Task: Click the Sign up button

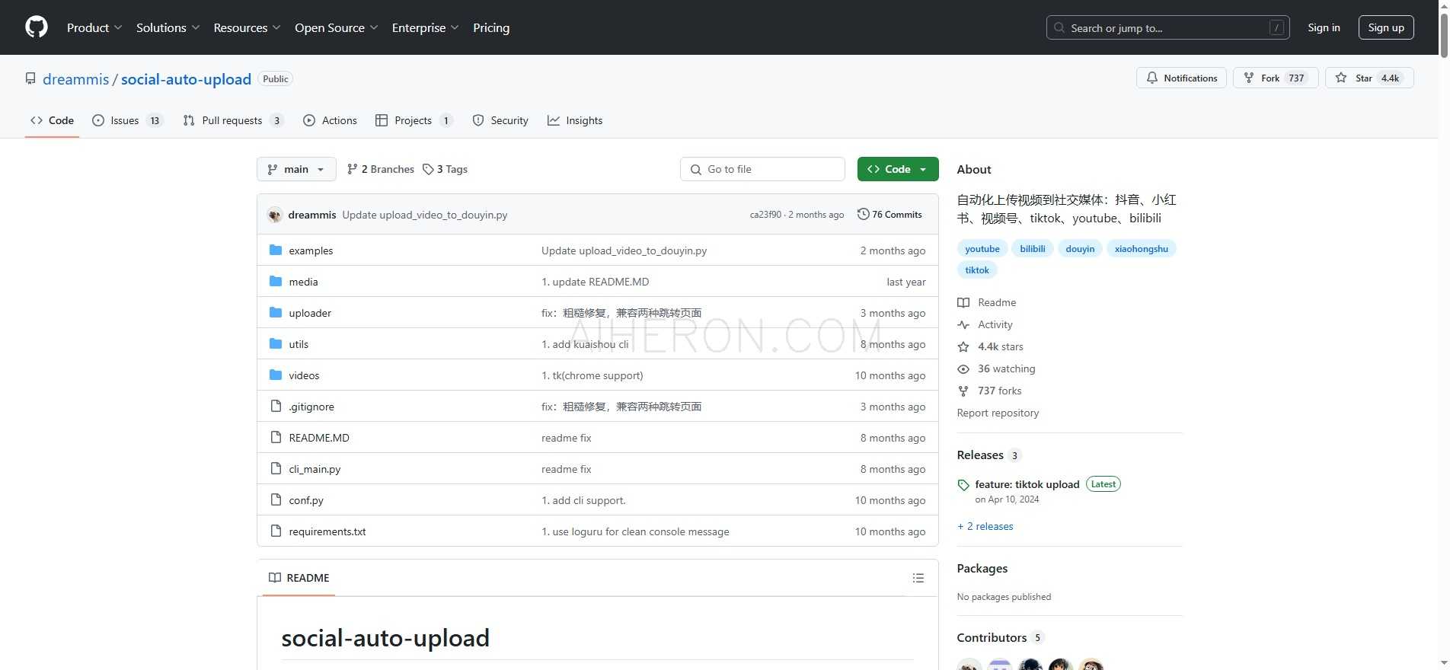Action: pos(1386,27)
